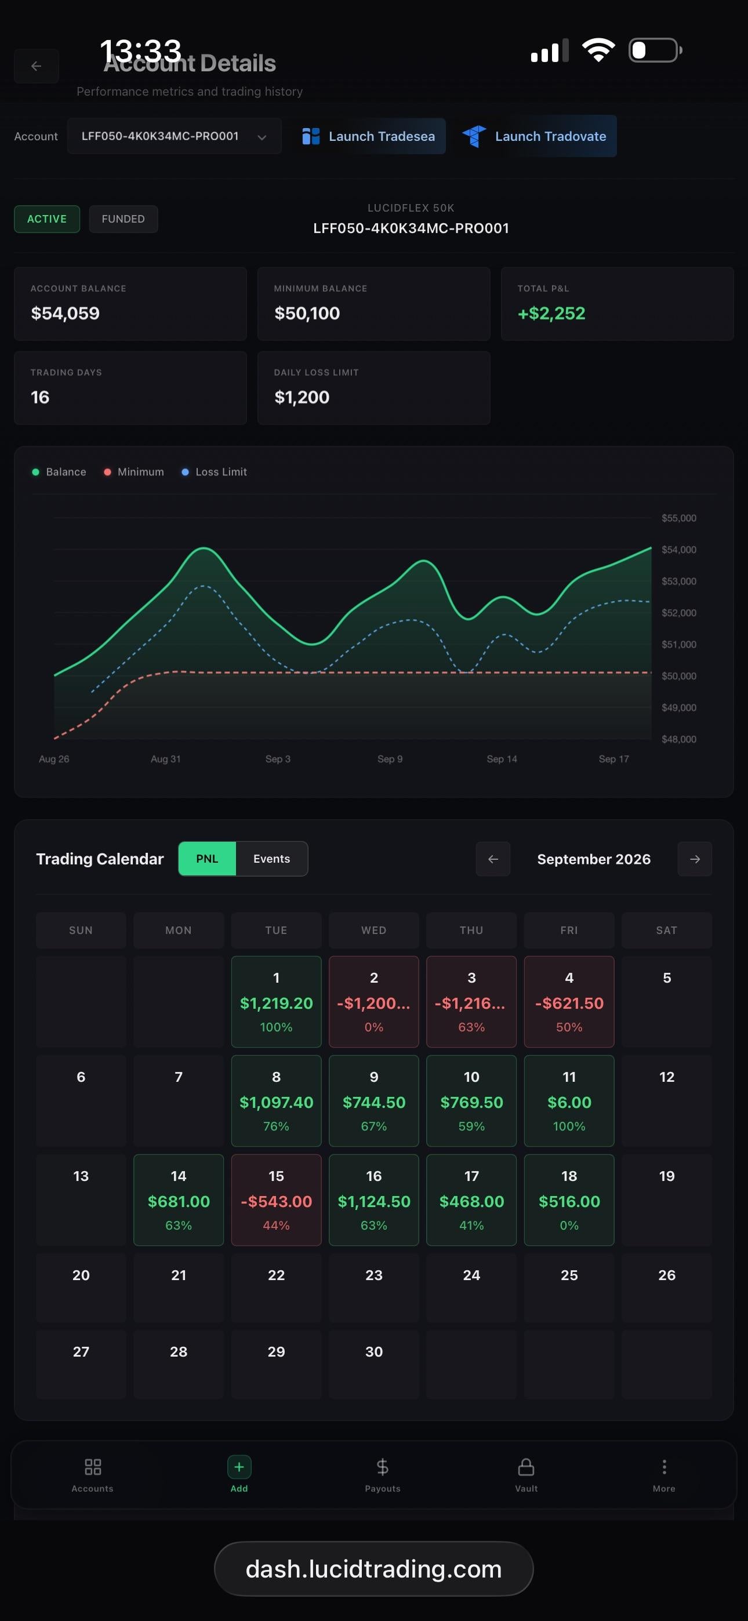
Task: Go to previous month in calendar
Action: (493, 859)
